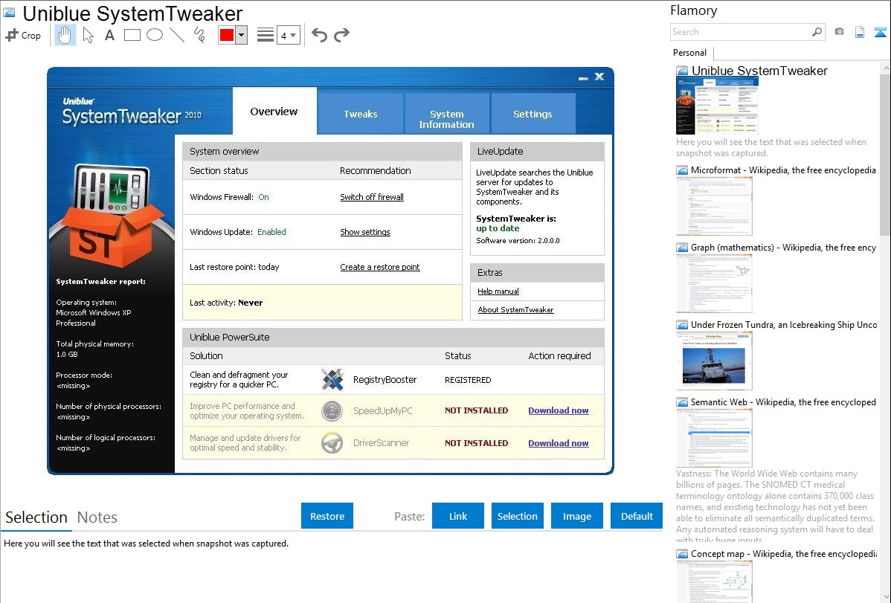The image size is (891, 603).
Task: Open the Semantic Web Wikipedia snapshot thumbnail
Action: pos(714,437)
